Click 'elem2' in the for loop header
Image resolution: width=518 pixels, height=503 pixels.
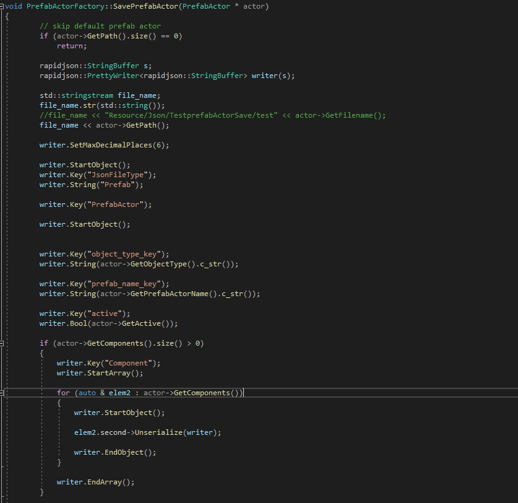tap(119, 393)
